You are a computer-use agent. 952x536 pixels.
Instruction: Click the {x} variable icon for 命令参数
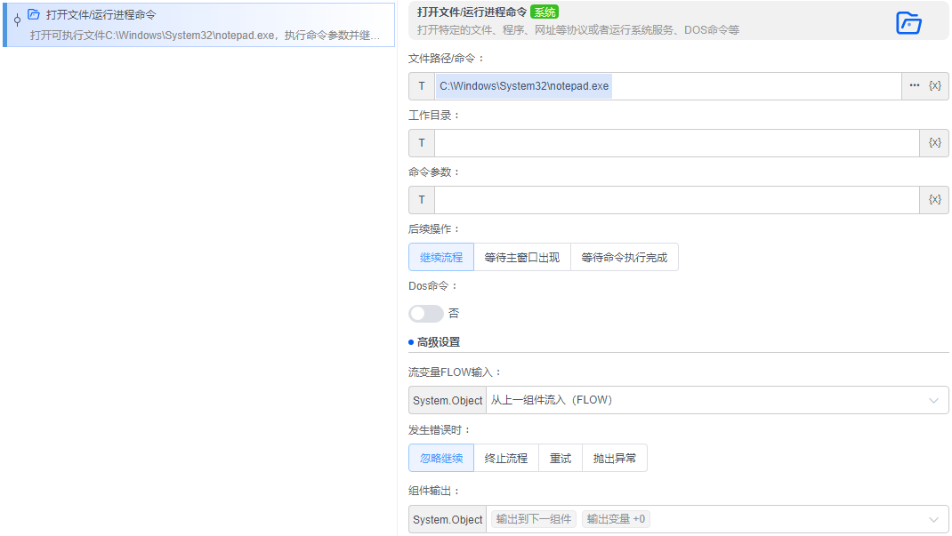[934, 199]
